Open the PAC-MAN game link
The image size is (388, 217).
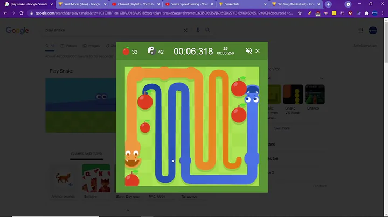157,197
